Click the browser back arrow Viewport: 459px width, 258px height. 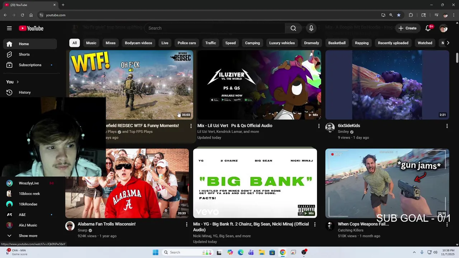[5, 15]
